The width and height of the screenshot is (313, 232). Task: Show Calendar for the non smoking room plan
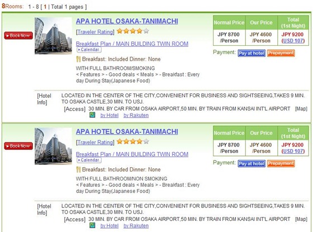click(x=89, y=160)
